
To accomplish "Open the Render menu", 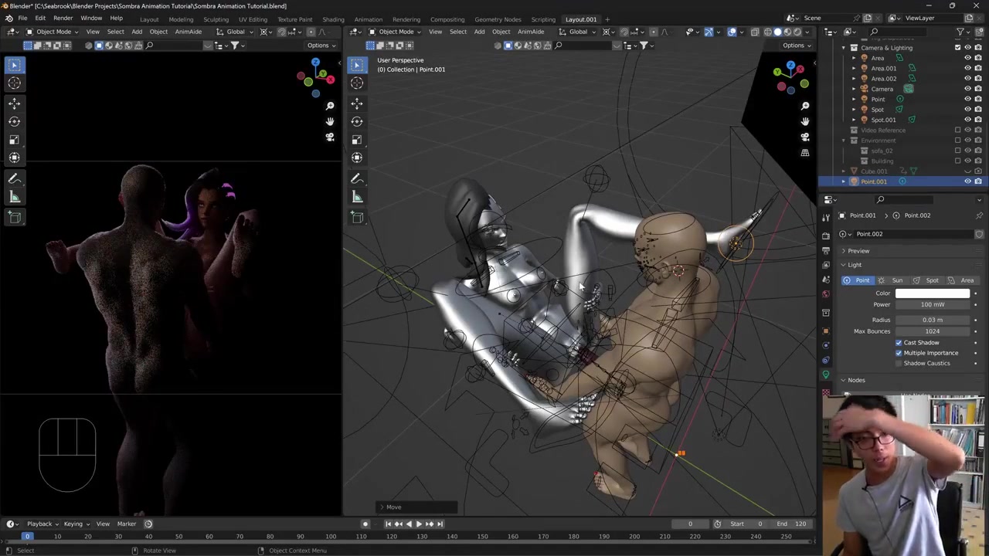I will pos(63,18).
